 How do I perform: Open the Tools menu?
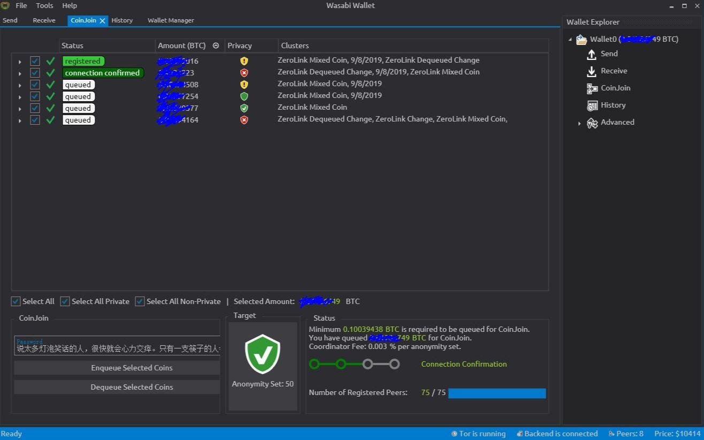point(44,5)
